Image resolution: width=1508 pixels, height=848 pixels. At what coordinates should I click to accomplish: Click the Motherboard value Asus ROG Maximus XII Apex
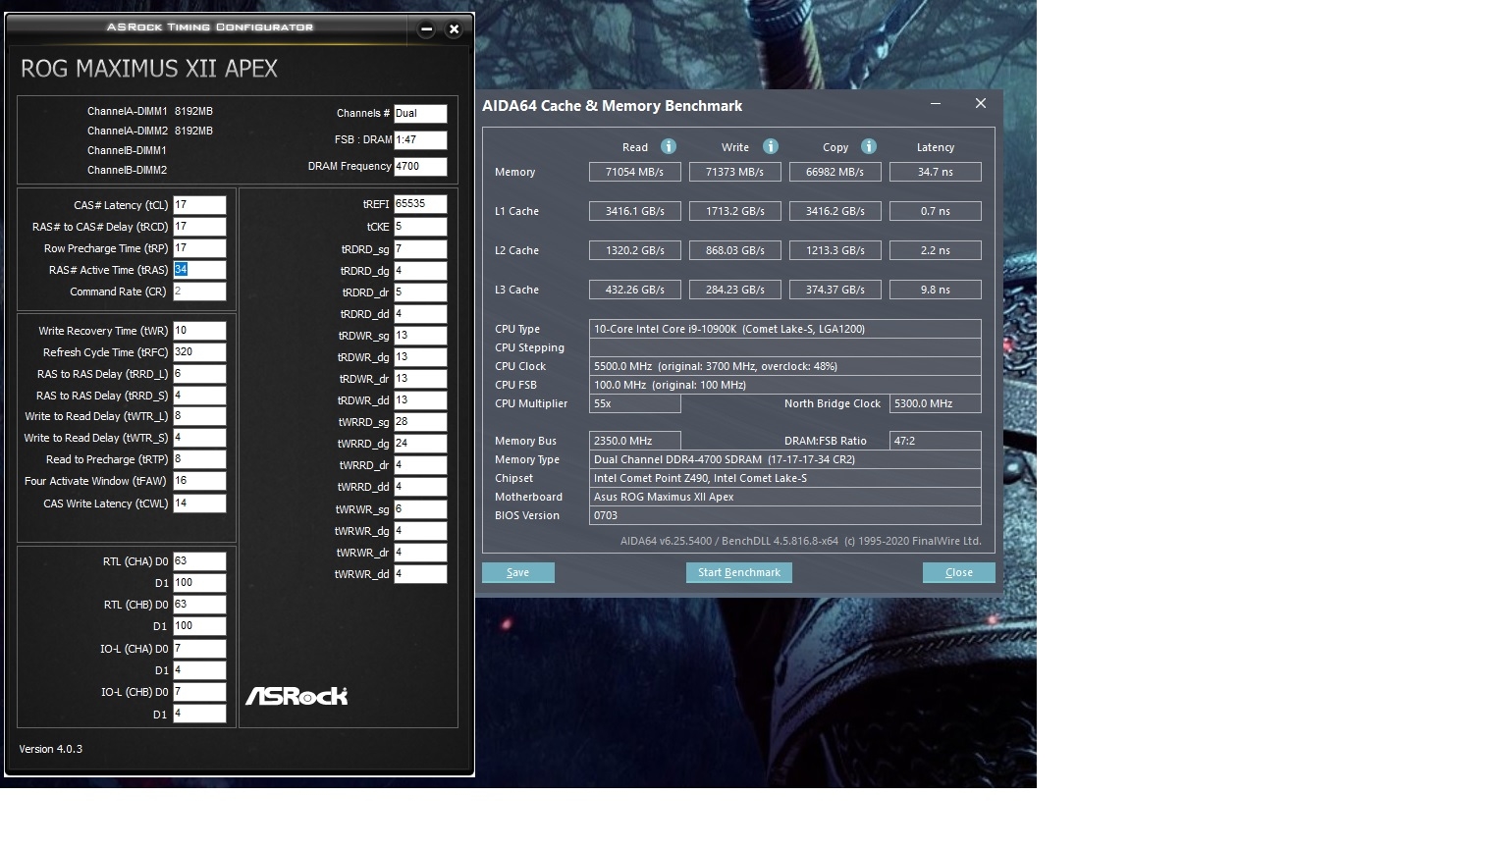(x=785, y=497)
